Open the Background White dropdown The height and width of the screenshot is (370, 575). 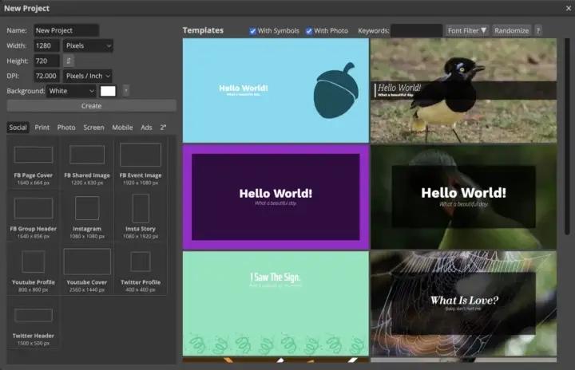[71, 91]
